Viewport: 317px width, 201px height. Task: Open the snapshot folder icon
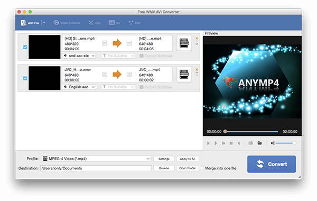pos(259,143)
